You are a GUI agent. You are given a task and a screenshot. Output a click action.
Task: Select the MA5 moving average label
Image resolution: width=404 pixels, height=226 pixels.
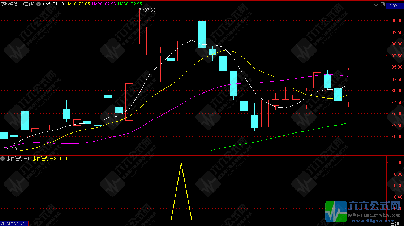click(53, 4)
